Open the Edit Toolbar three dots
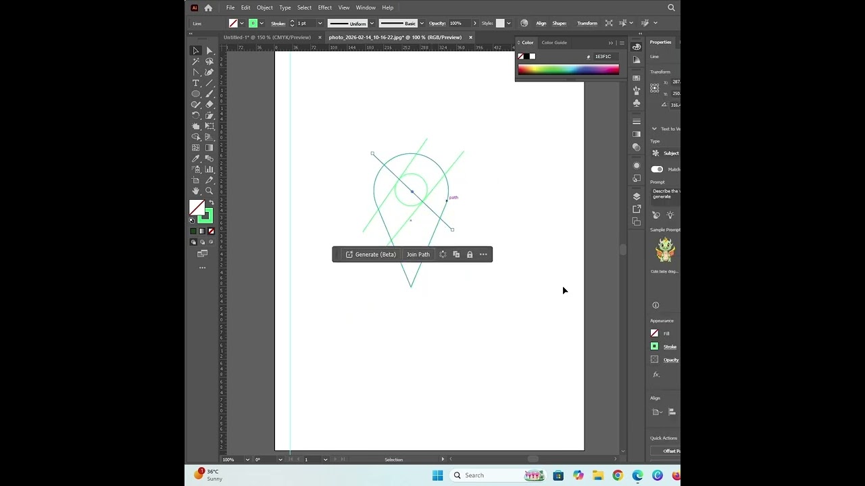The image size is (865, 486). (202, 268)
